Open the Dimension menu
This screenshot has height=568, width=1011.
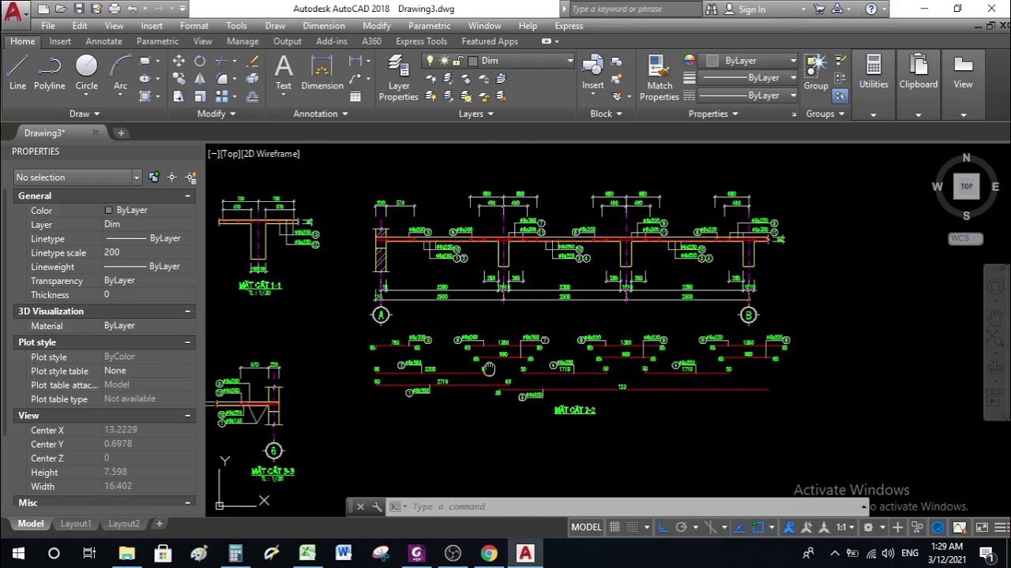pyautogui.click(x=324, y=26)
